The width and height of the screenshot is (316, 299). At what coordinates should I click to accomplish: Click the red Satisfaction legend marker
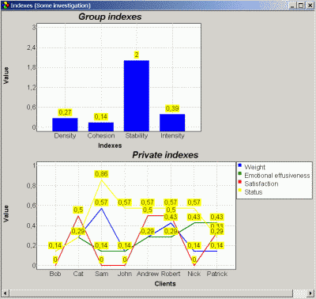pyautogui.click(x=239, y=182)
